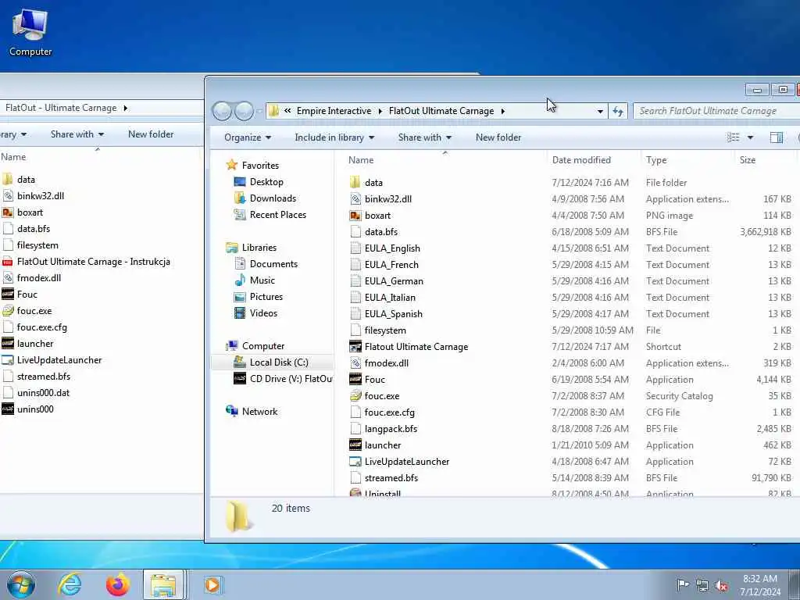The height and width of the screenshot is (600, 800).
Task: Refresh the FlatOut Ultimate Carnage folder
Action: point(618,111)
